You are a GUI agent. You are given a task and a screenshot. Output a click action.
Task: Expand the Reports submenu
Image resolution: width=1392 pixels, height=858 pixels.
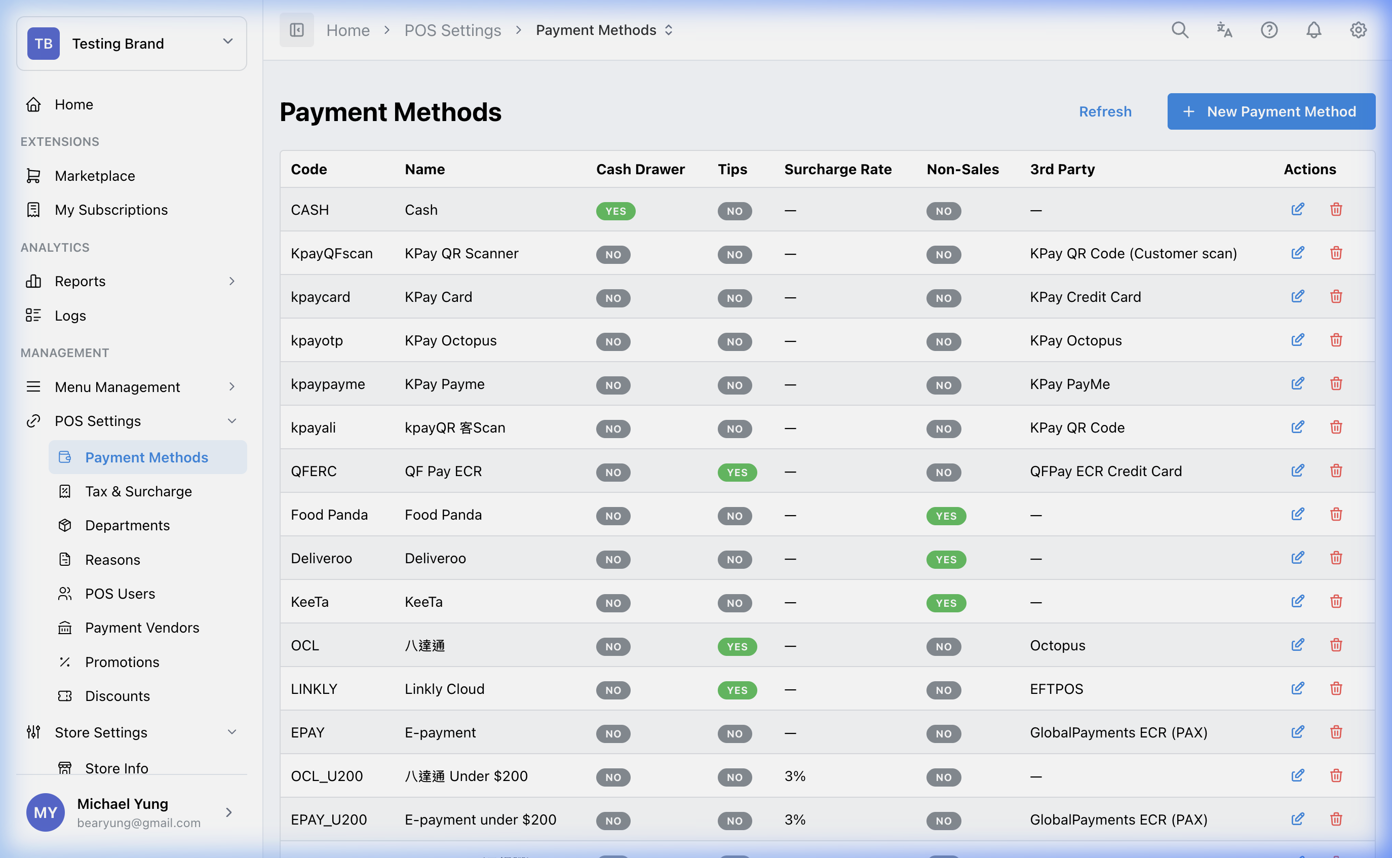coord(232,281)
